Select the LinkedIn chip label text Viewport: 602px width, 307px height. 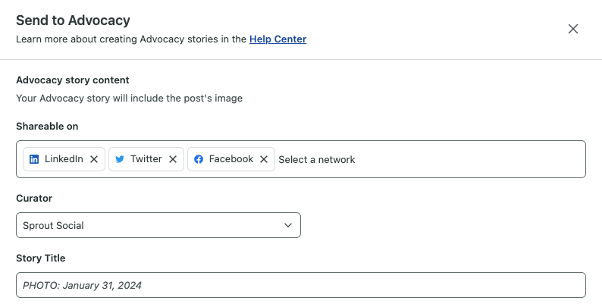(x=64, y=159)
